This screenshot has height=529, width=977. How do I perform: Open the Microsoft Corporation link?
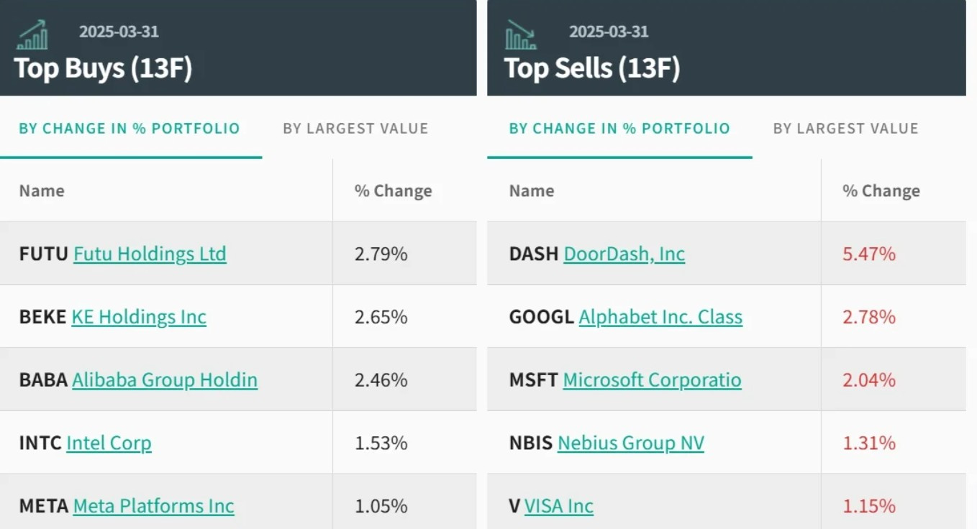[x=652, y=379]
